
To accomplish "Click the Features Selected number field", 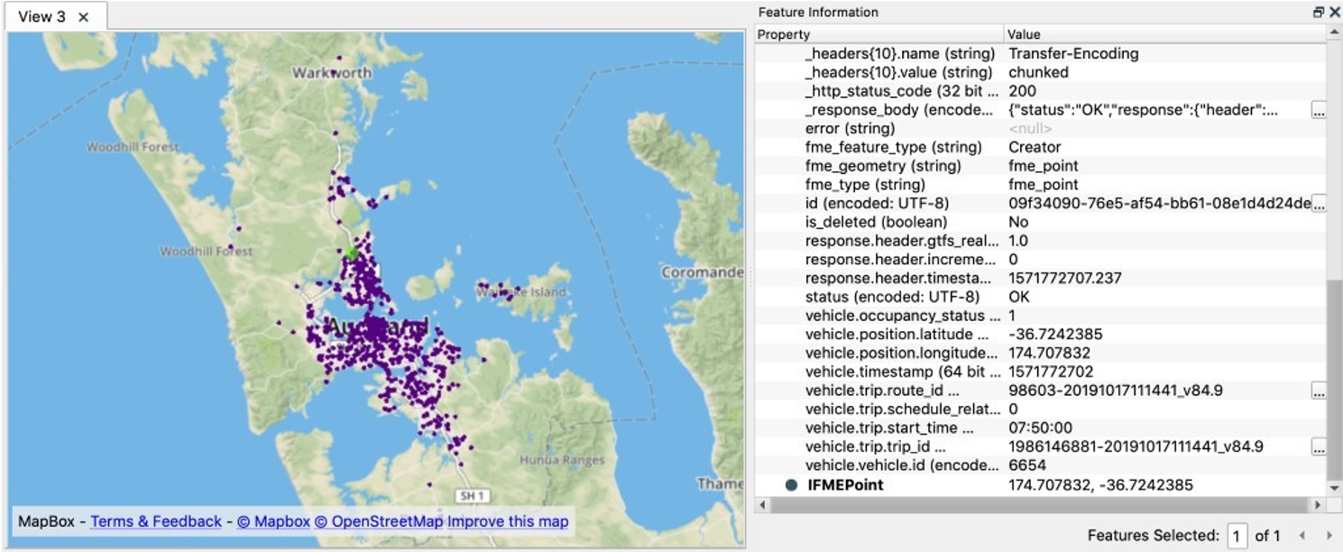I will pyautogui.click(x=1237, y=536).
